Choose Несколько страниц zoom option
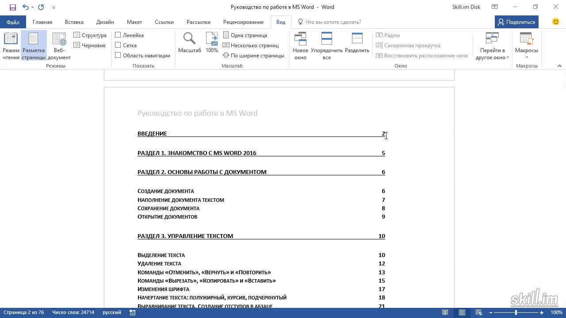This screenshot has width=566, height=318. [251, 45]
